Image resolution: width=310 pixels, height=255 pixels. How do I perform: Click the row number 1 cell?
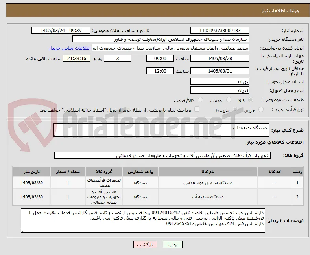[x=297, y=183]
